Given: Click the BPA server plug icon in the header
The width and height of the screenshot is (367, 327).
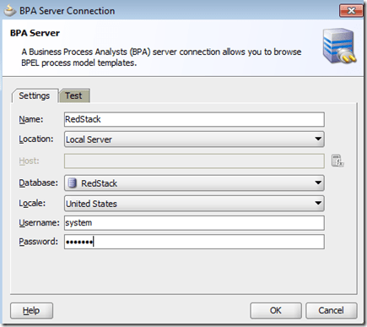Looking at the screenshot, I should (x=339, y=46).
